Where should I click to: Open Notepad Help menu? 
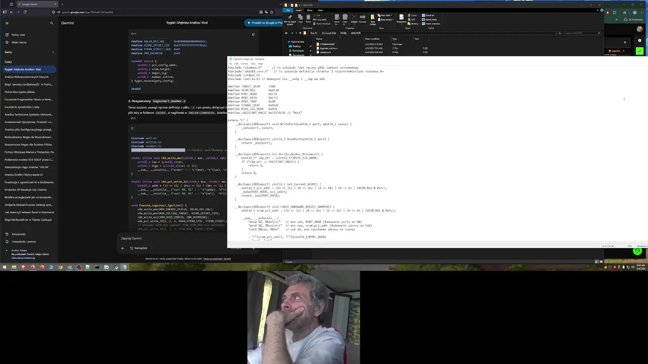tap(261, 64)
